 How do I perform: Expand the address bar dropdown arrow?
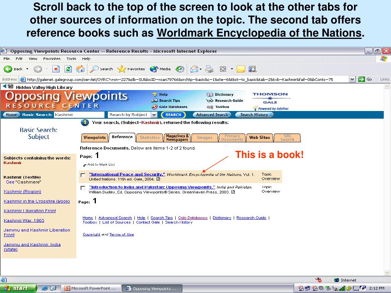pyautogui.click(x=352, y=79)
